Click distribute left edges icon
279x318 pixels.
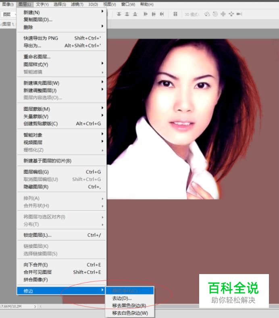coord(146,14)
